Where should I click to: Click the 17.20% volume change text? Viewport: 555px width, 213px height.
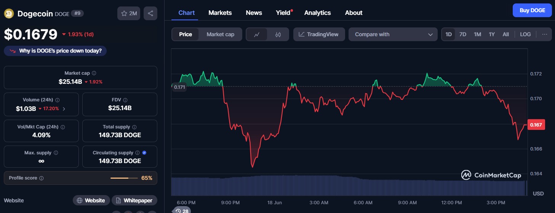[51, 109]
